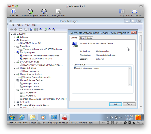151x134 pixels.
Task: Click the Properties toolbar icon
Action: point(26,29)
